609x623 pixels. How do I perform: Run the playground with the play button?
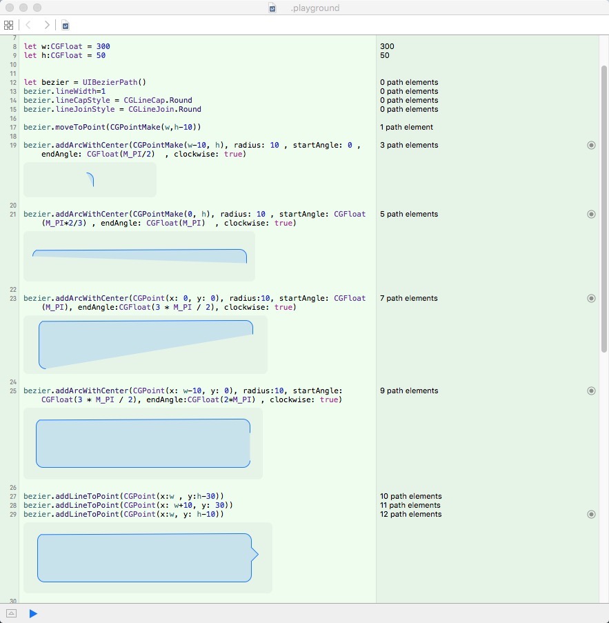(32, 613)
